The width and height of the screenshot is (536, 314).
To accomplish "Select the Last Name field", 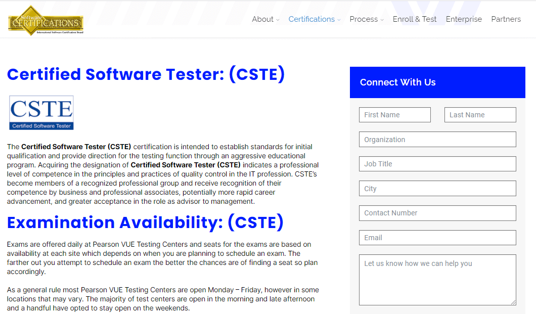I will (480, 115).
